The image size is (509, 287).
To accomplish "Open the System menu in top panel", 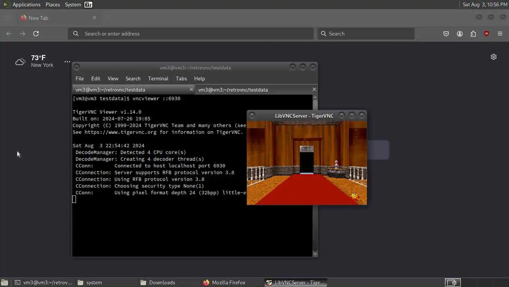I will (x=73, y=4).
